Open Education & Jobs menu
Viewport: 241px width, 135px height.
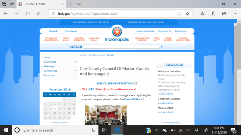tap(94, 39)
